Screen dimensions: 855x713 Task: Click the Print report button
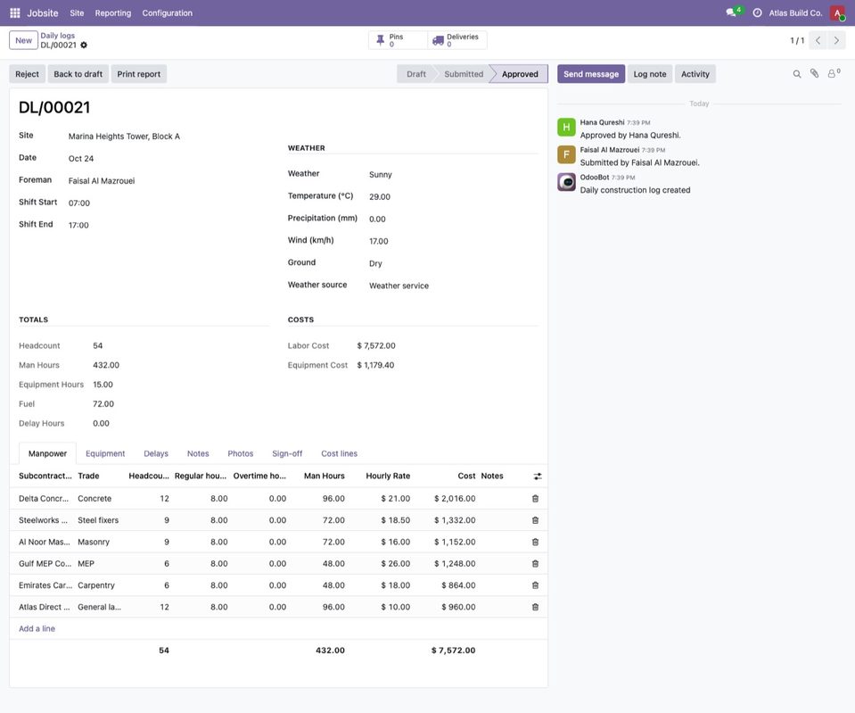(139, 74)
